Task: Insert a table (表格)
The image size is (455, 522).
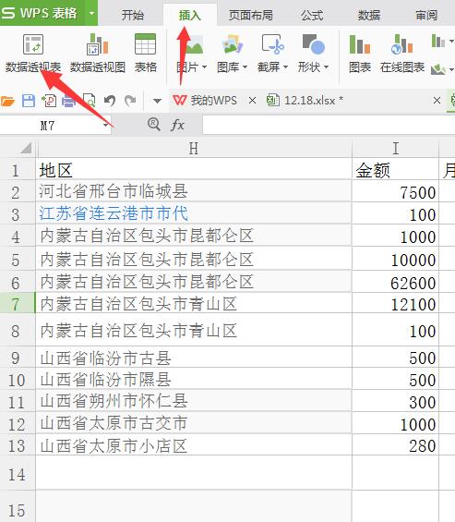Action: coord(145,53)
